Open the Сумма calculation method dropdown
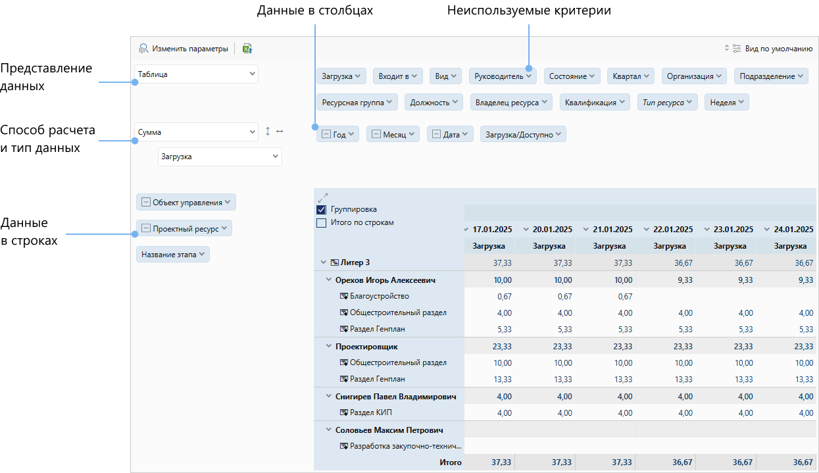Screen dimensions: 819x473 click(x=196, y=132)
